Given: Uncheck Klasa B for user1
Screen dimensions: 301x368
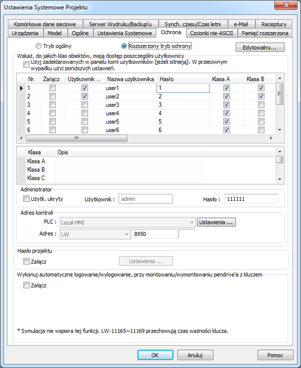Looking at the screenshot, I should tap(261, 88).
